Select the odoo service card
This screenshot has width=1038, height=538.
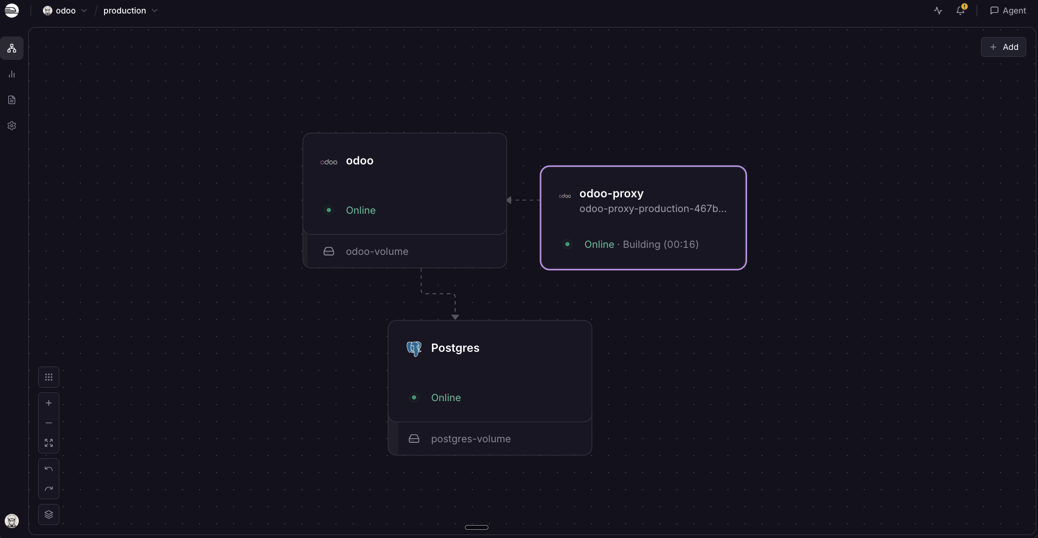coord(404,184)
